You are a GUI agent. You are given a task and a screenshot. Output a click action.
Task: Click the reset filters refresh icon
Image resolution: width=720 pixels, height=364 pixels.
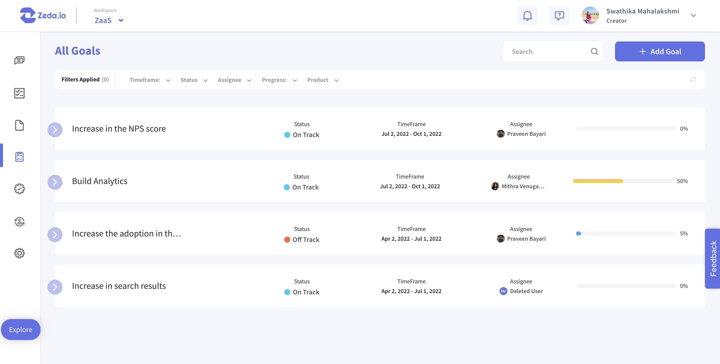coord(692,80)
